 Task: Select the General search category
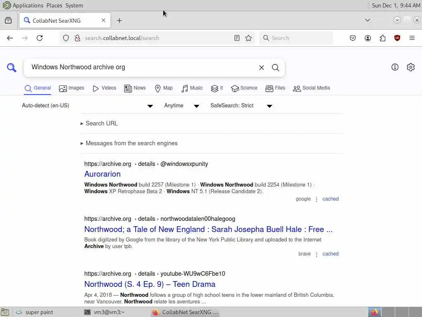(x=38, y=88)
